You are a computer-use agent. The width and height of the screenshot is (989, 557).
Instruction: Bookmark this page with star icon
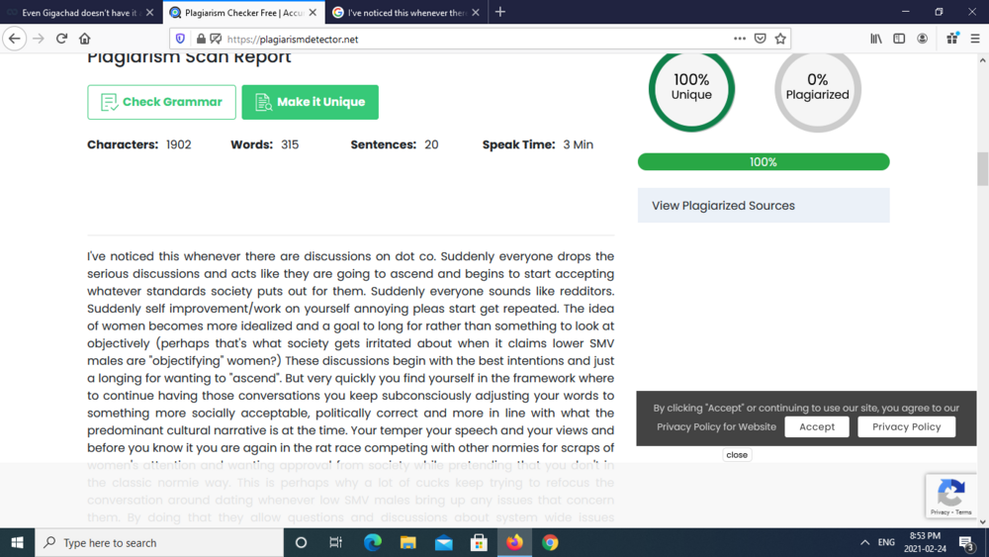tap(780, 39)
